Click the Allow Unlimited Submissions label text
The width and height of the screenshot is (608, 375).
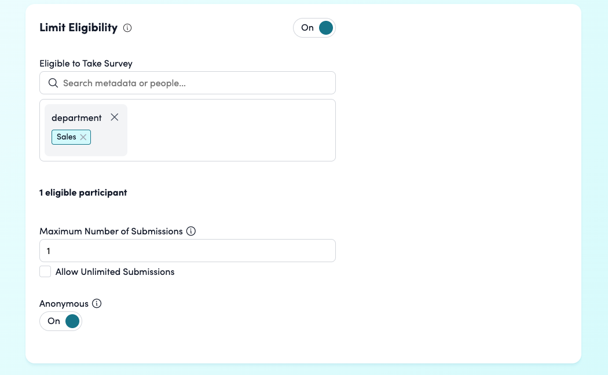click(115, 272)
